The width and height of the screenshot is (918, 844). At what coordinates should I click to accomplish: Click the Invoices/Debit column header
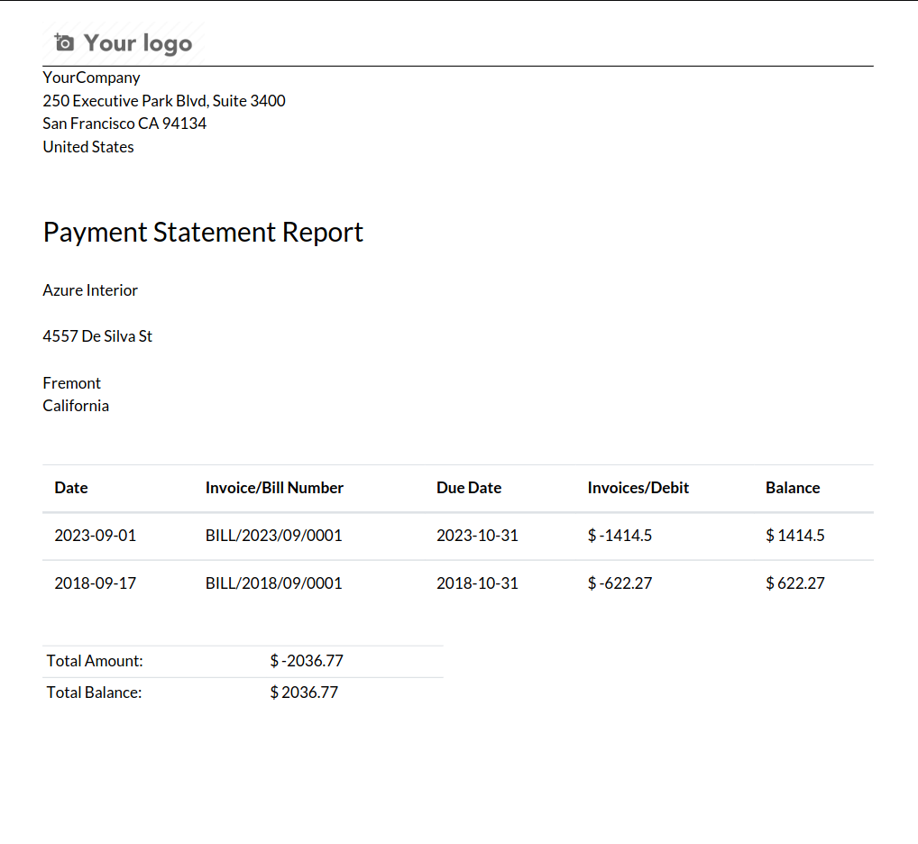(x=638, y=488)
